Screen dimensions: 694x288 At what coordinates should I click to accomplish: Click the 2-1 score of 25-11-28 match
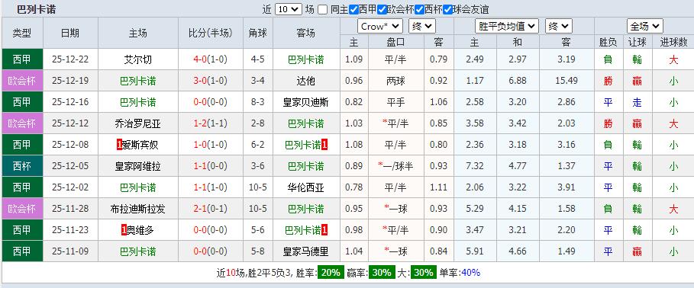(x=199, y=209)
